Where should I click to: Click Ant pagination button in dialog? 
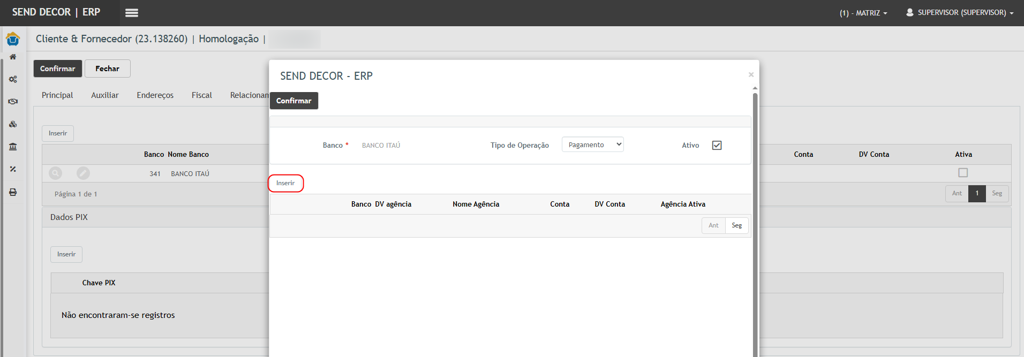(713, 225)
